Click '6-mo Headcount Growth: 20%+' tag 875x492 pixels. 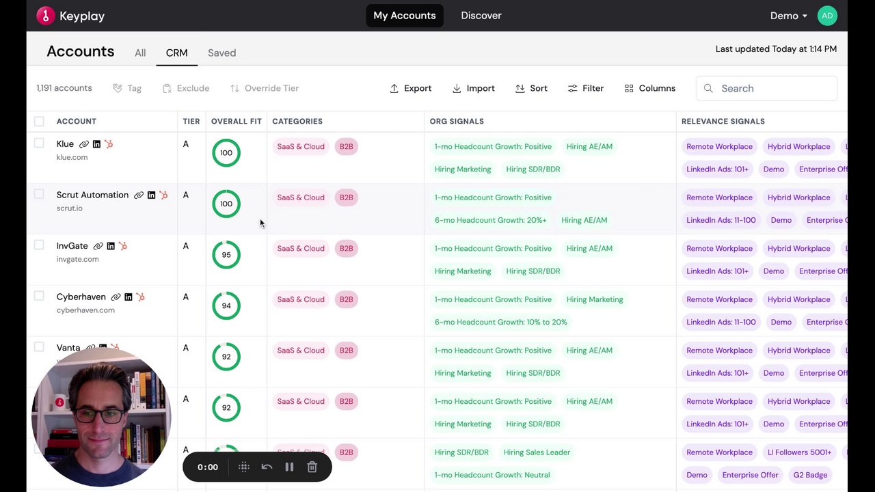click(x=491, y=220)
